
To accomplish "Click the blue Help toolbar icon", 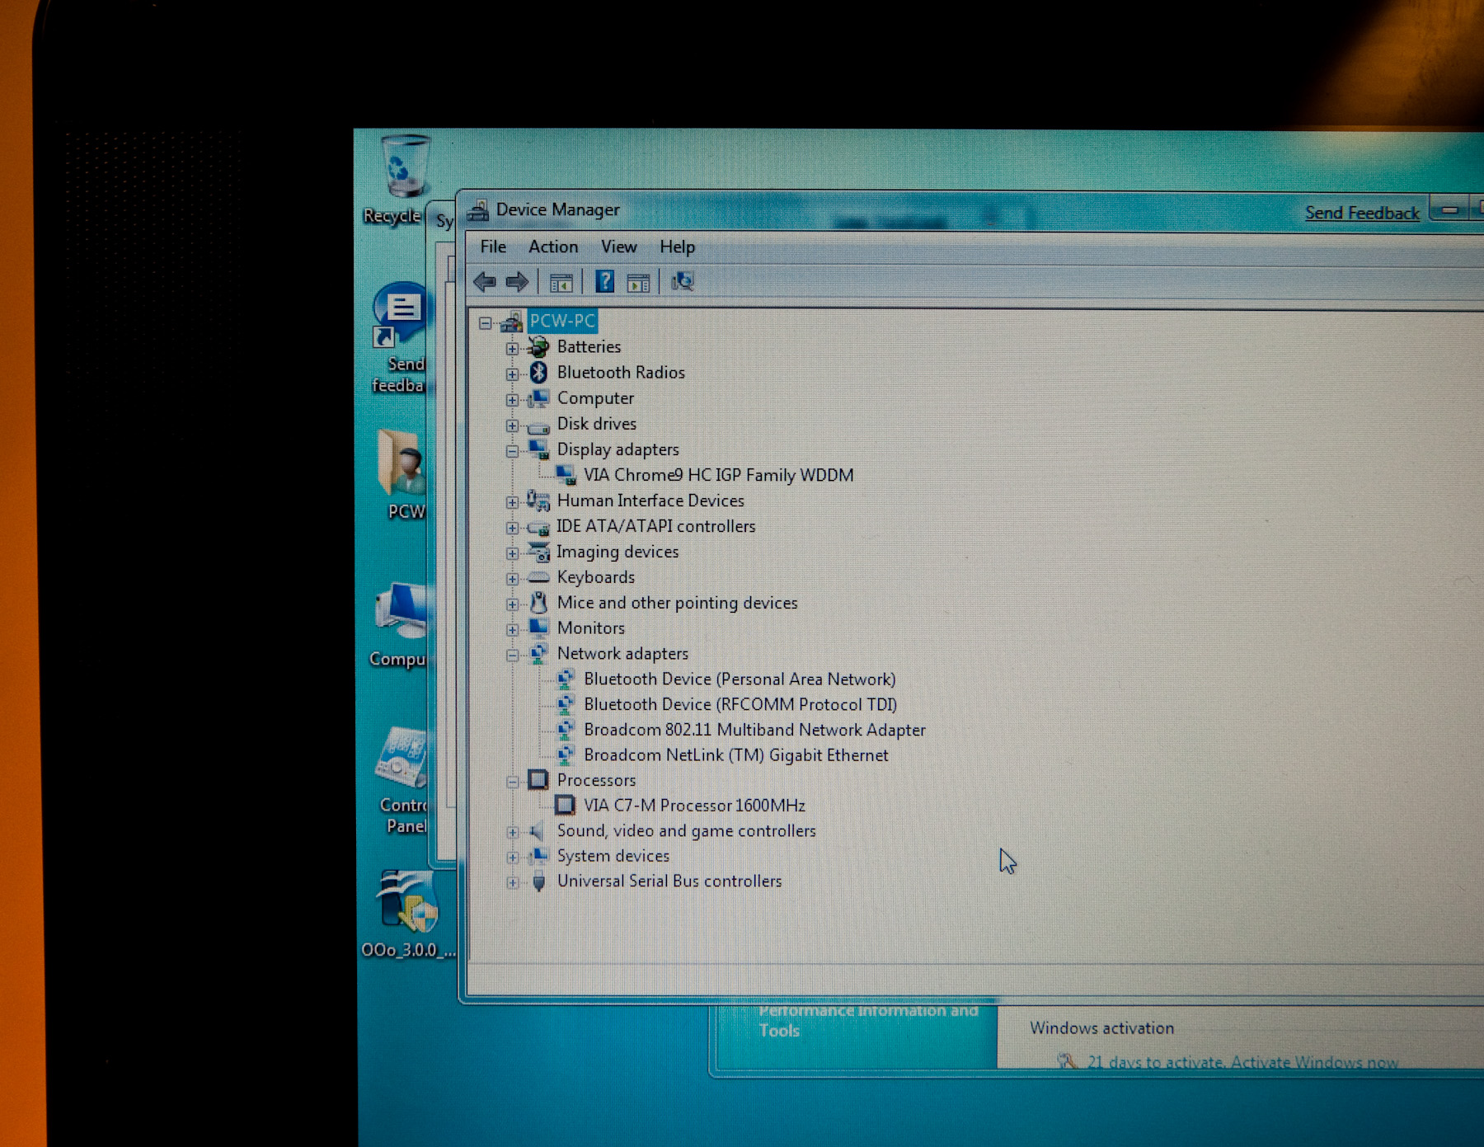I will pos(604,282).
